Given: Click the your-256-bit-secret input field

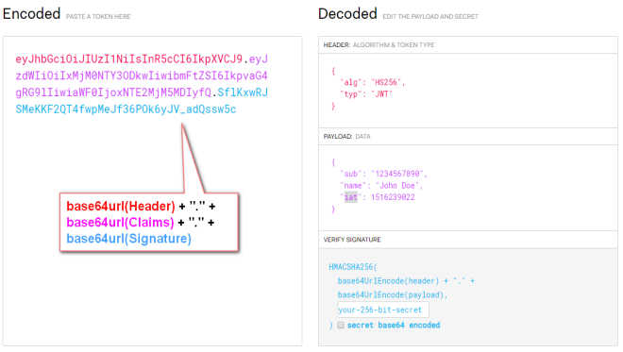Looking at the screenshot, I should (x=383, y=310).
